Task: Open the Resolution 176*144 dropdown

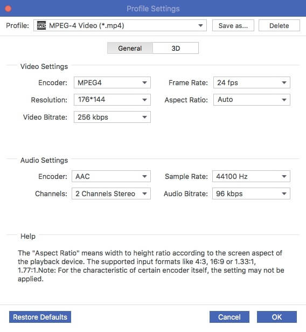Action: click(112, 100)
